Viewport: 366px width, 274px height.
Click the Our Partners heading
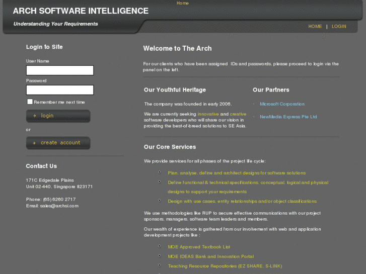pyautogui.click(x=271, y=90)
